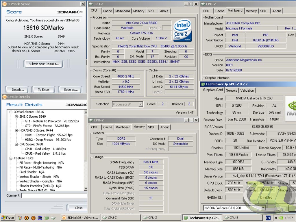Select GT1 - Return To Proxycon row
This screenshot has width=296, height=222.
click(x=52, y=121)
